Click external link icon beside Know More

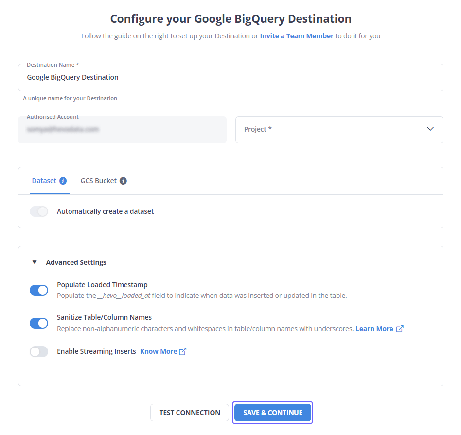tap(182, 351)
